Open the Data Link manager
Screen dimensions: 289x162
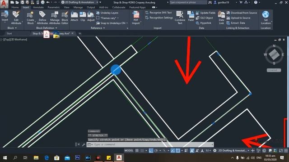point(221,18)
